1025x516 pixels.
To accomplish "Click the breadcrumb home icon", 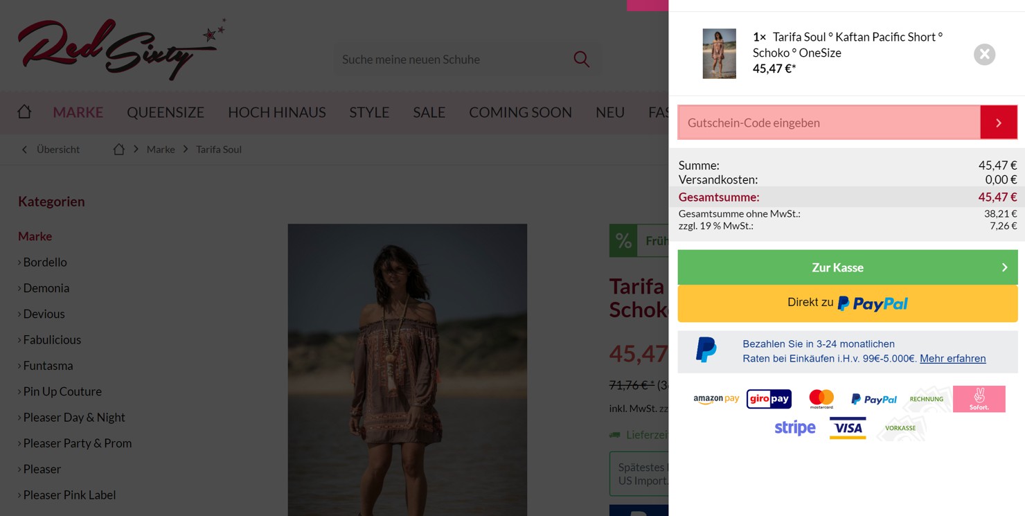I will 119,149.
